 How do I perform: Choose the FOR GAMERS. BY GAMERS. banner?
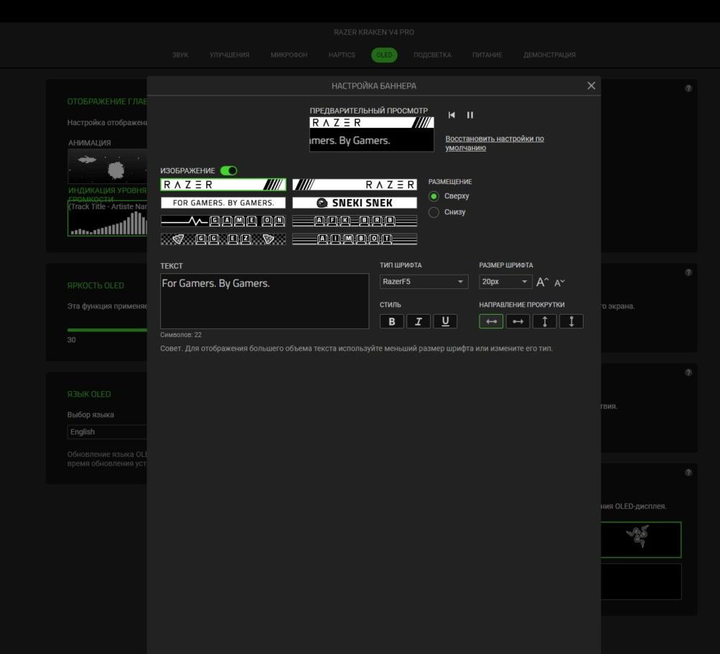223,203
